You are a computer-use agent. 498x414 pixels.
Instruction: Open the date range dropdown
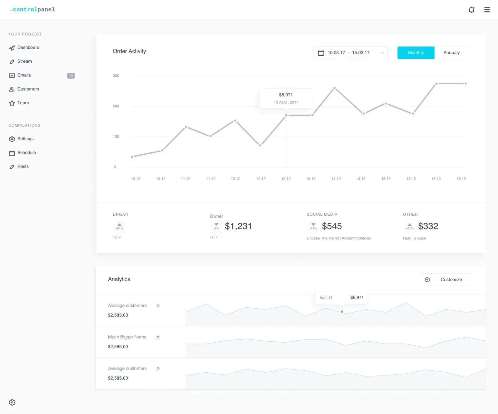coord(350,53)
